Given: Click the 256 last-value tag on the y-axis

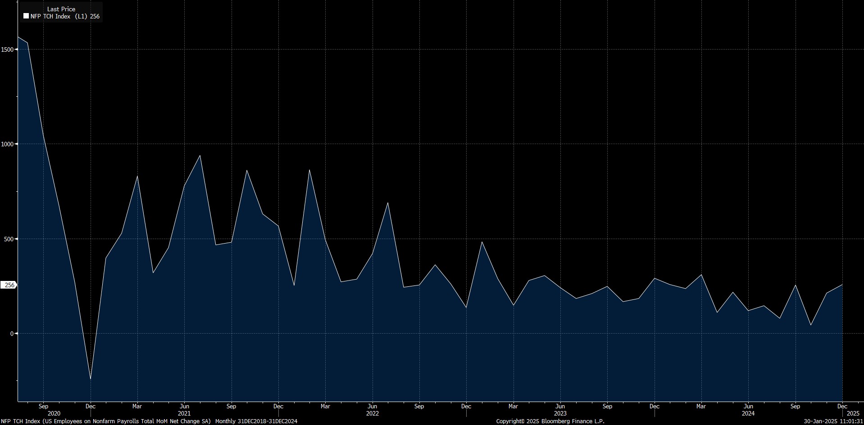Looking at the screenshot, I should [9, 285].
